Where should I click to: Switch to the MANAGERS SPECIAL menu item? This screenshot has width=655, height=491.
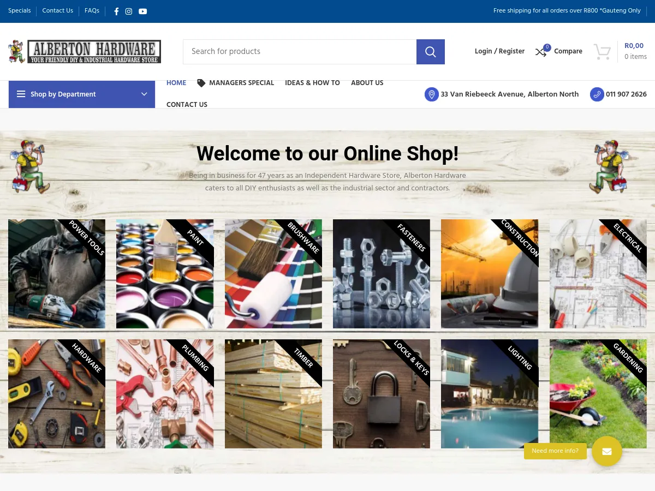coord(241,83)
